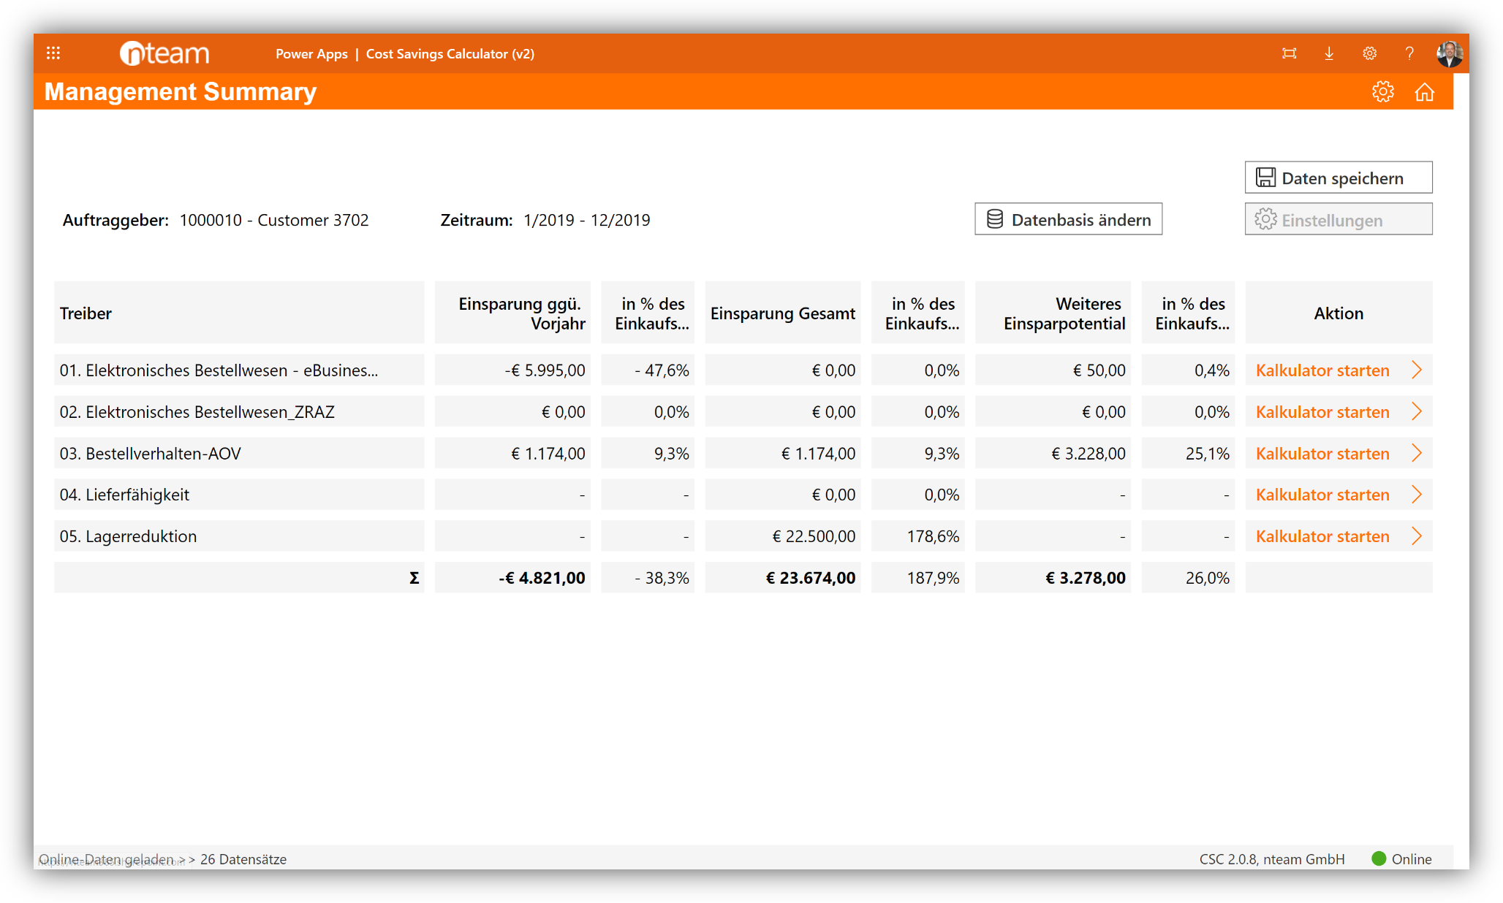Image resolution: width=1503 pixels, height=903 pixels.
Task: Open Power Apps settings gear in top bar
Action: pos(1369,53)
